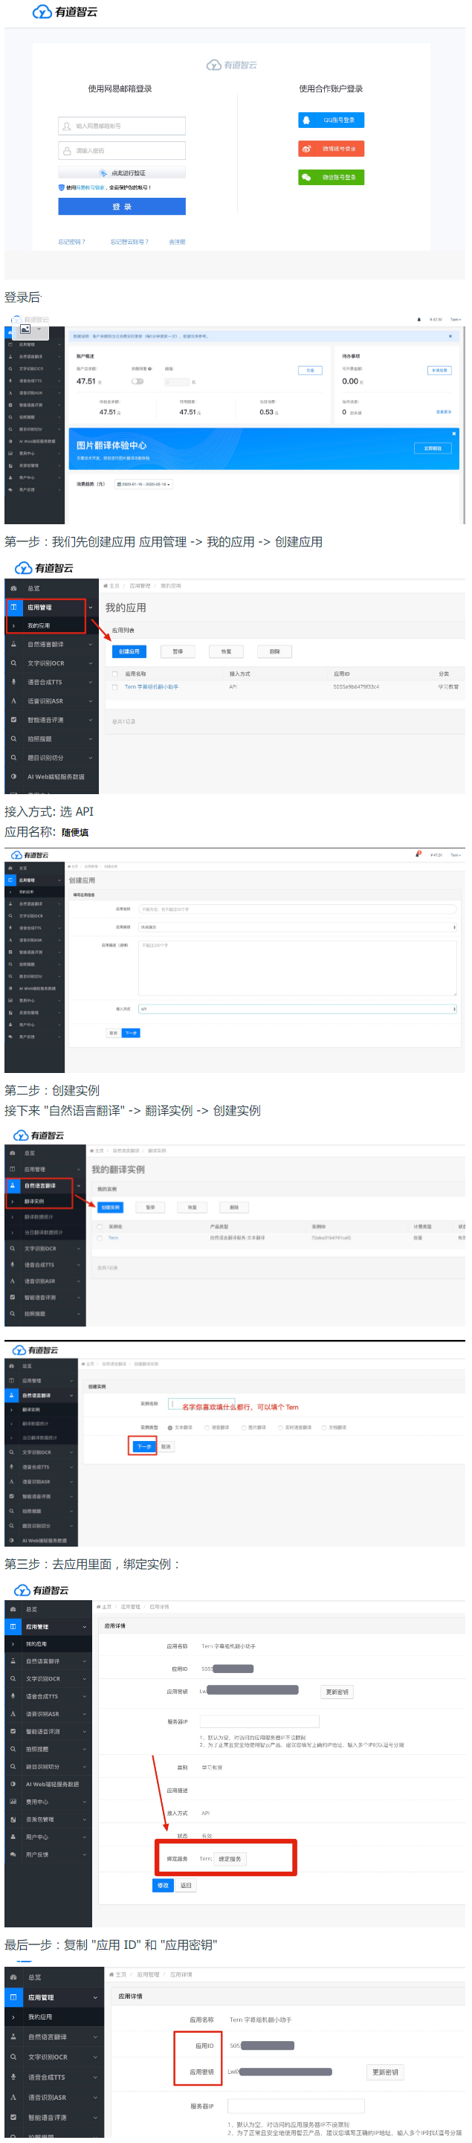
Task: Tick header checkbox beside 应用名称 column
Action: coord(114,674)
